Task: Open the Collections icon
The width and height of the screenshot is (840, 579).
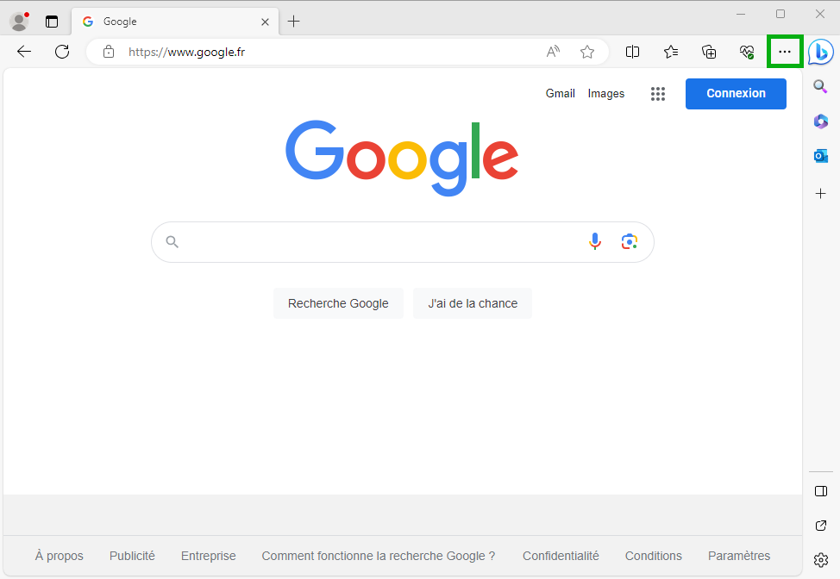Action: coord(709,52)
